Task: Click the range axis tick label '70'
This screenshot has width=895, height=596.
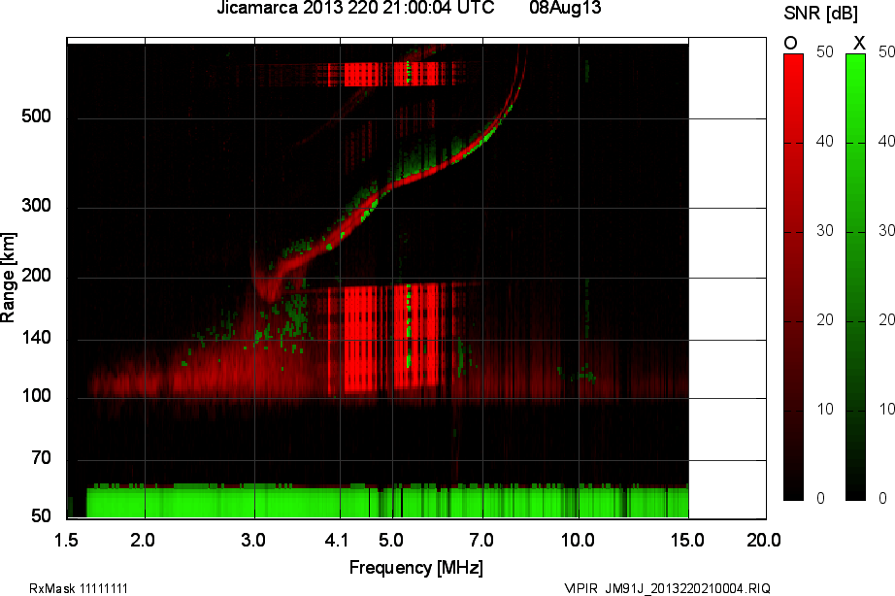Action: tap(41, 458)
